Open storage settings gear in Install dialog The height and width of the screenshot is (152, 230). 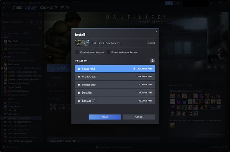tap(152, 61)
